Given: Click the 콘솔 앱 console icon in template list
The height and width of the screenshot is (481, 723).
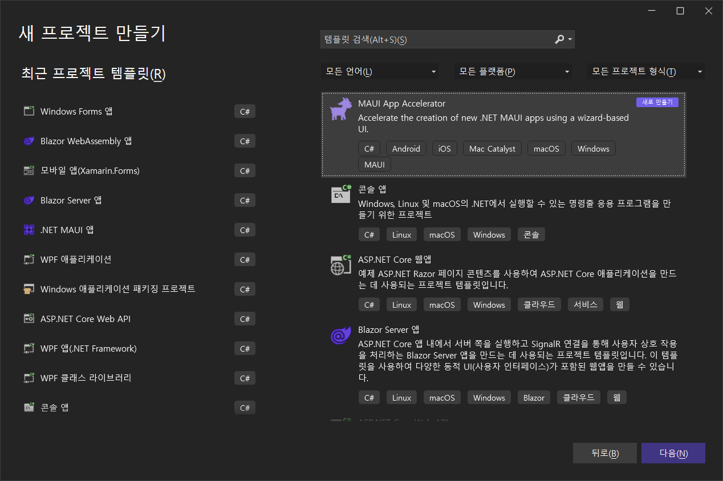Looking at the screenshot, I should tap(341, 194).
